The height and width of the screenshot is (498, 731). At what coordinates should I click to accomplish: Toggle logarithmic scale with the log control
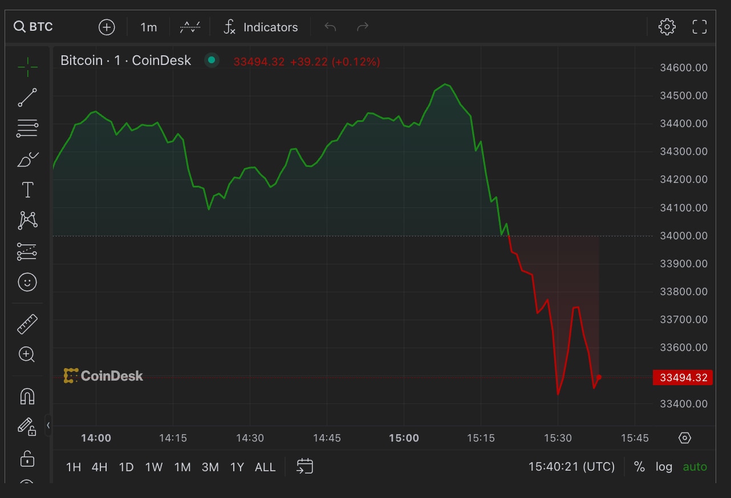pos(664,466)
